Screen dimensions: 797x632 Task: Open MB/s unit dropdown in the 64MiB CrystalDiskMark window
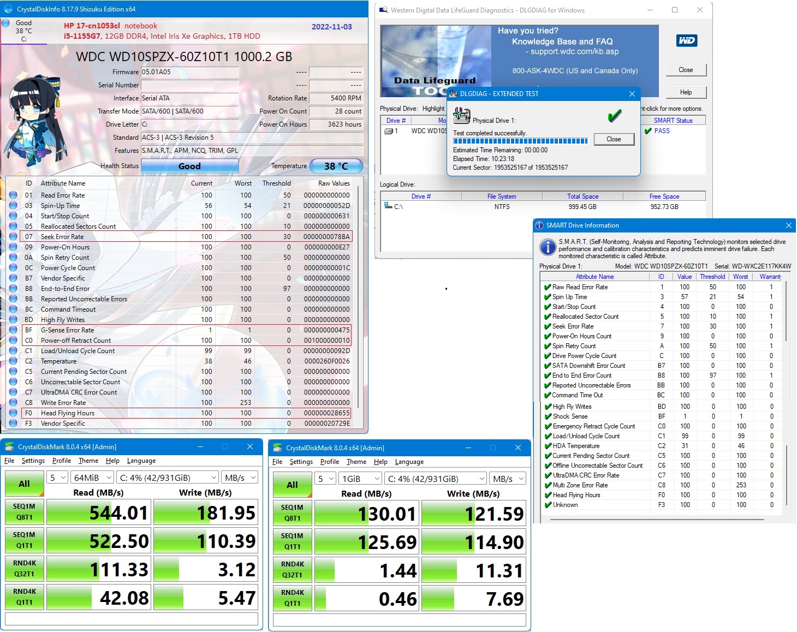click(240, 478)
